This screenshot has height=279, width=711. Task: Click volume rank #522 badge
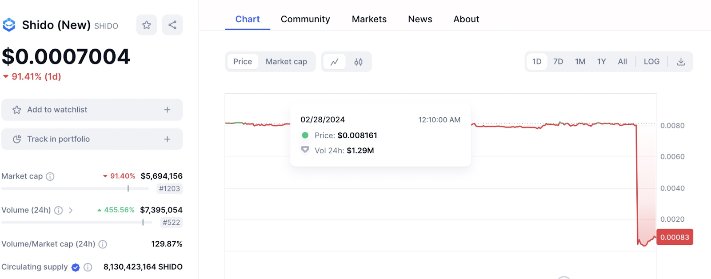click(172, 223)
